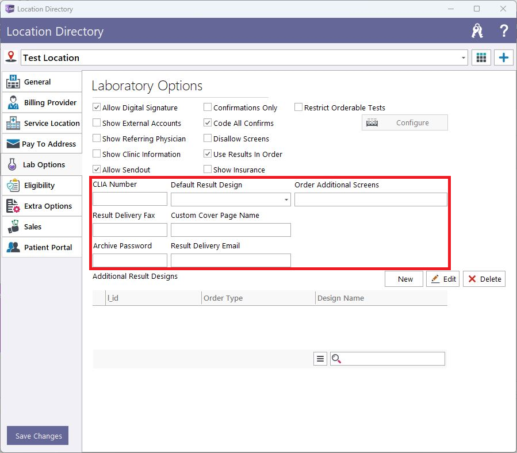Click the money hand icon next to Sales

point(13,226)
